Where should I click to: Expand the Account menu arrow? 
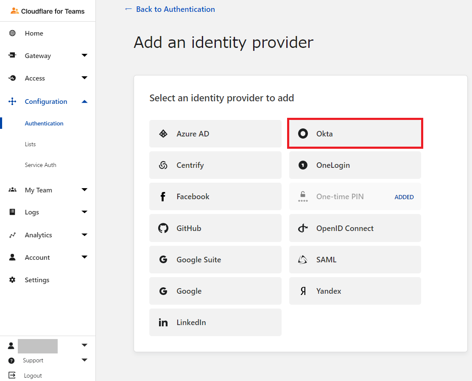click(84, 257)
